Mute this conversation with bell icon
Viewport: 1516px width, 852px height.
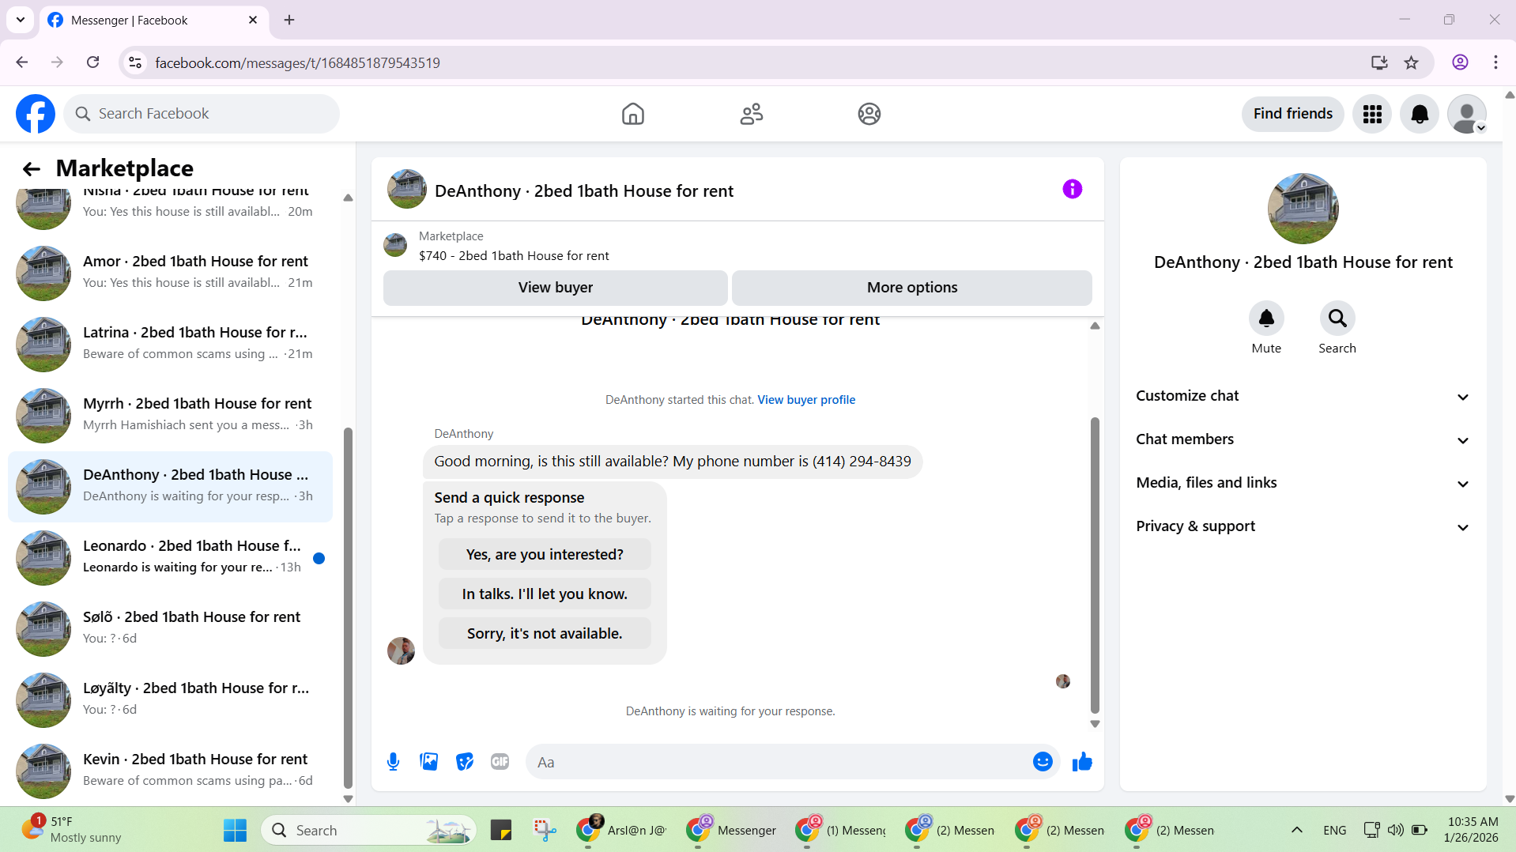1266,319
